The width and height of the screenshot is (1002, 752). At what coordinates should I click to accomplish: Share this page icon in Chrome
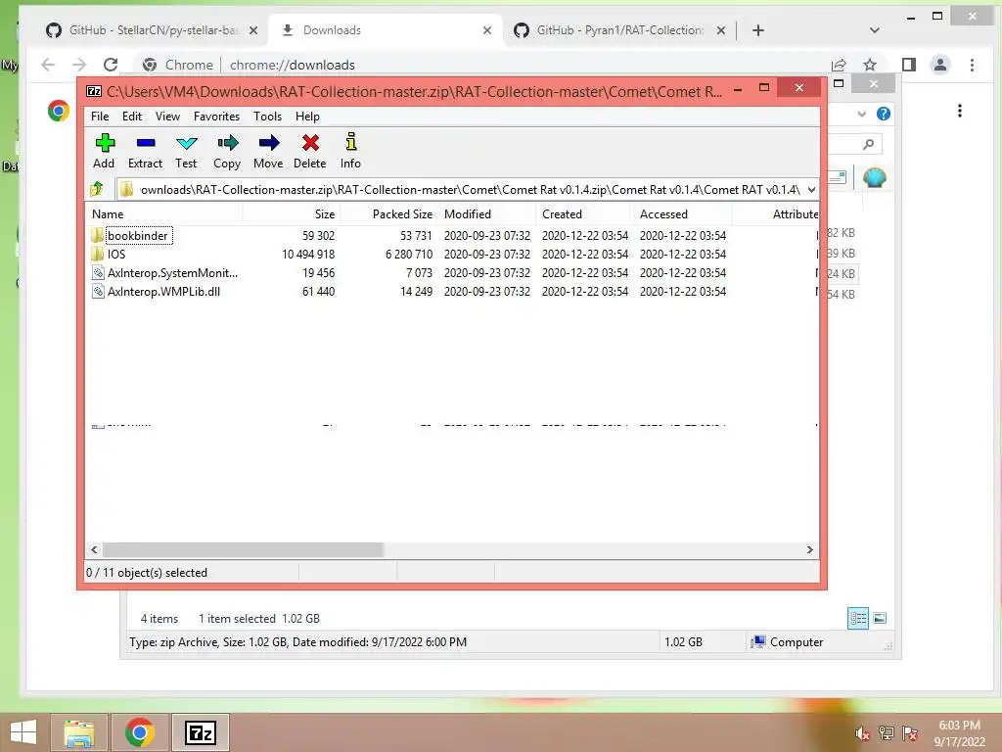coord(839,65)
